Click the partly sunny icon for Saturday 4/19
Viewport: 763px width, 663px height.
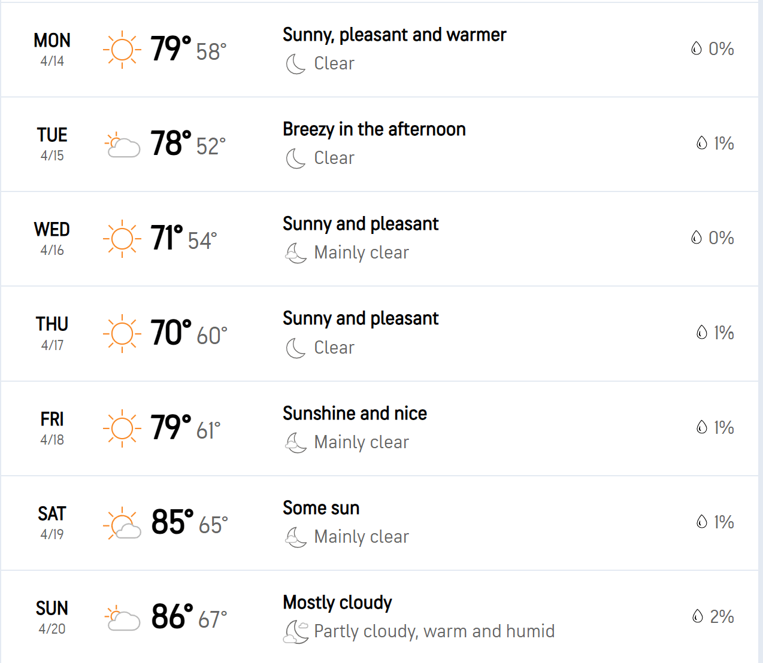click(122, 524)
